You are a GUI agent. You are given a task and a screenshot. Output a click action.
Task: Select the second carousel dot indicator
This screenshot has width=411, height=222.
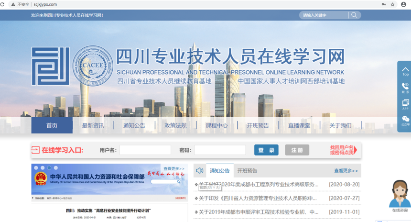click(43, 167)
